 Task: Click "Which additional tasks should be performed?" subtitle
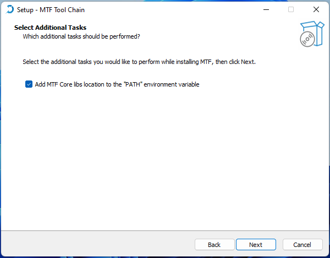pyautogui.click(x=81, y=36)
